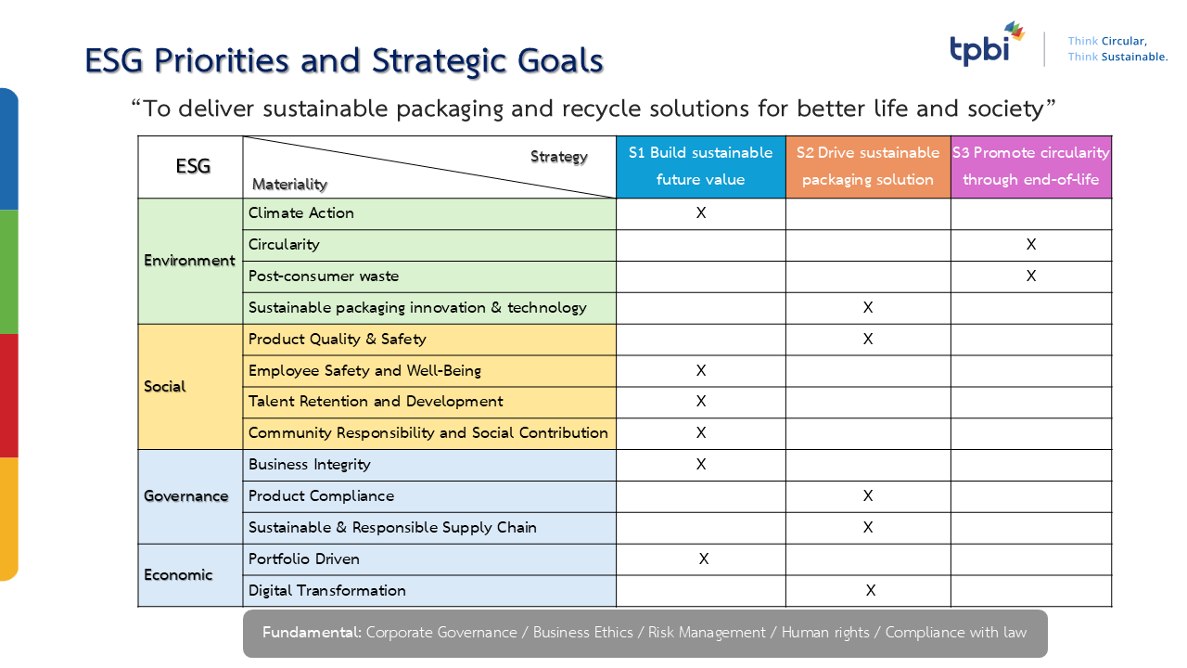Select the S2 Drive sustainable packaging solution header

867,167
